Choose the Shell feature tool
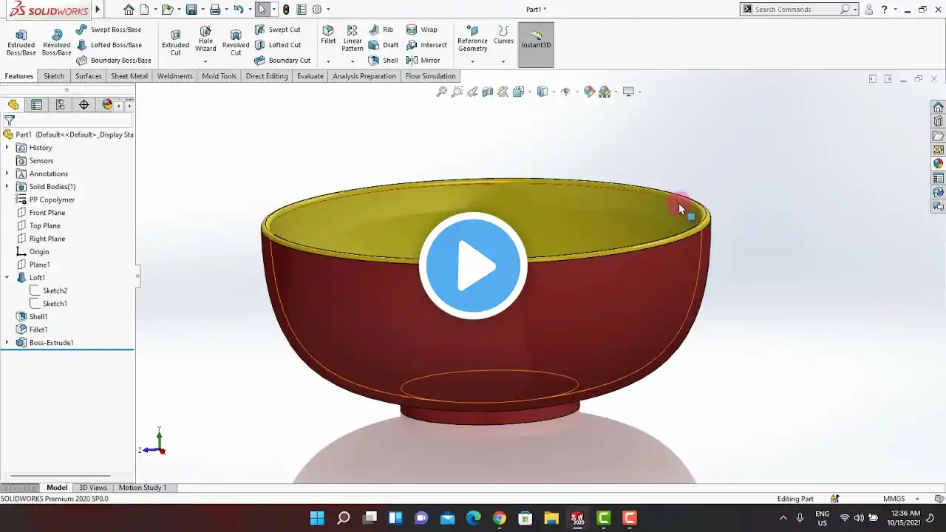 pyautogui.click(x=384, y=61)
